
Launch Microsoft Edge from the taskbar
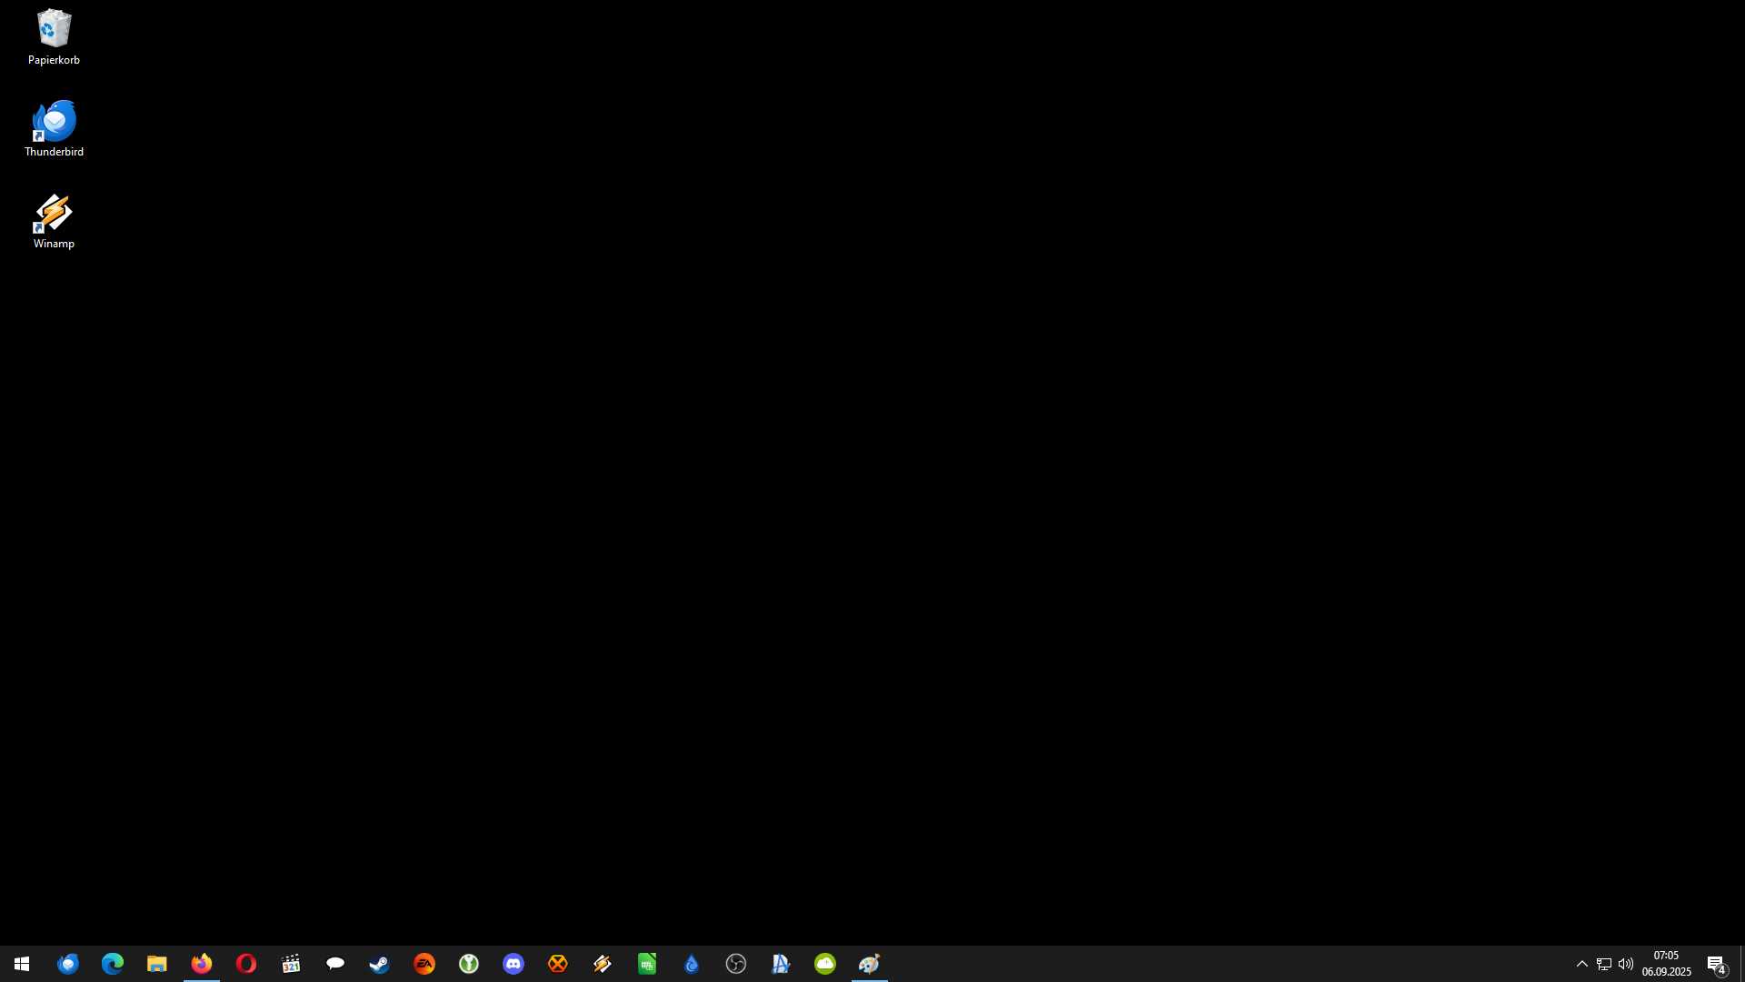pyautogui.click(x=113, y=964)
